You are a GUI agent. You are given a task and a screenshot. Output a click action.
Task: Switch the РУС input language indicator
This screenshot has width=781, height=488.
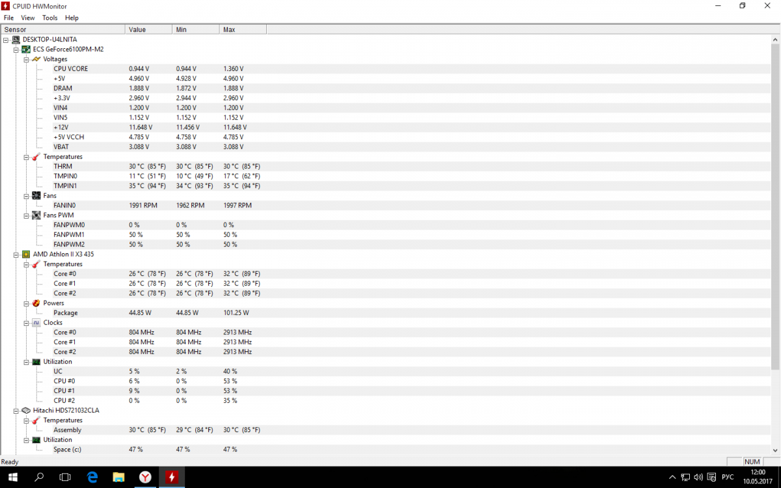pos(728,478)
